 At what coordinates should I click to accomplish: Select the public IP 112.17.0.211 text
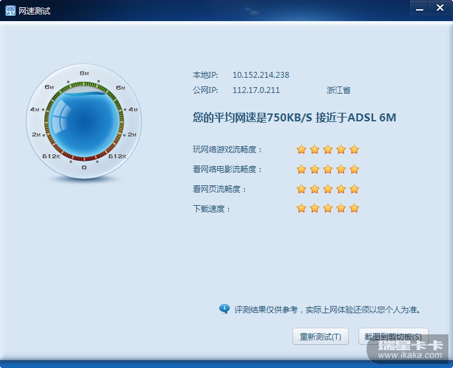(x=256, y=90)
